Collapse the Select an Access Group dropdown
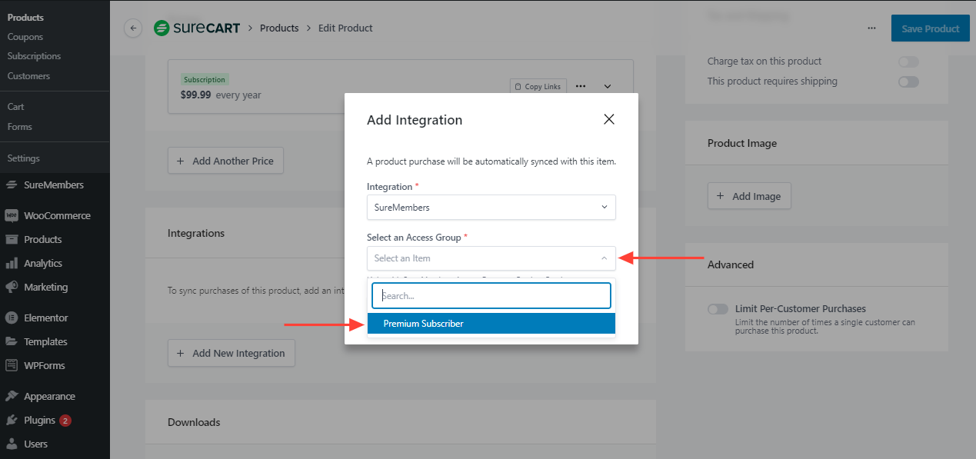The height and width of the screenshot is (459, 976). click(604, 258)
